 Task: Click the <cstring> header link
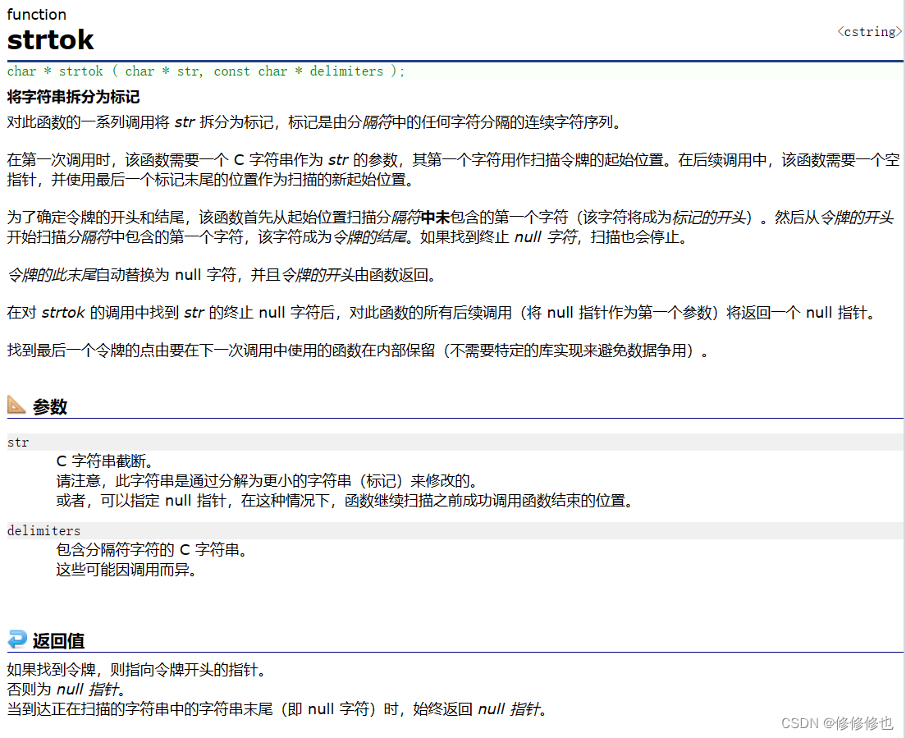(x=869, y=32)
